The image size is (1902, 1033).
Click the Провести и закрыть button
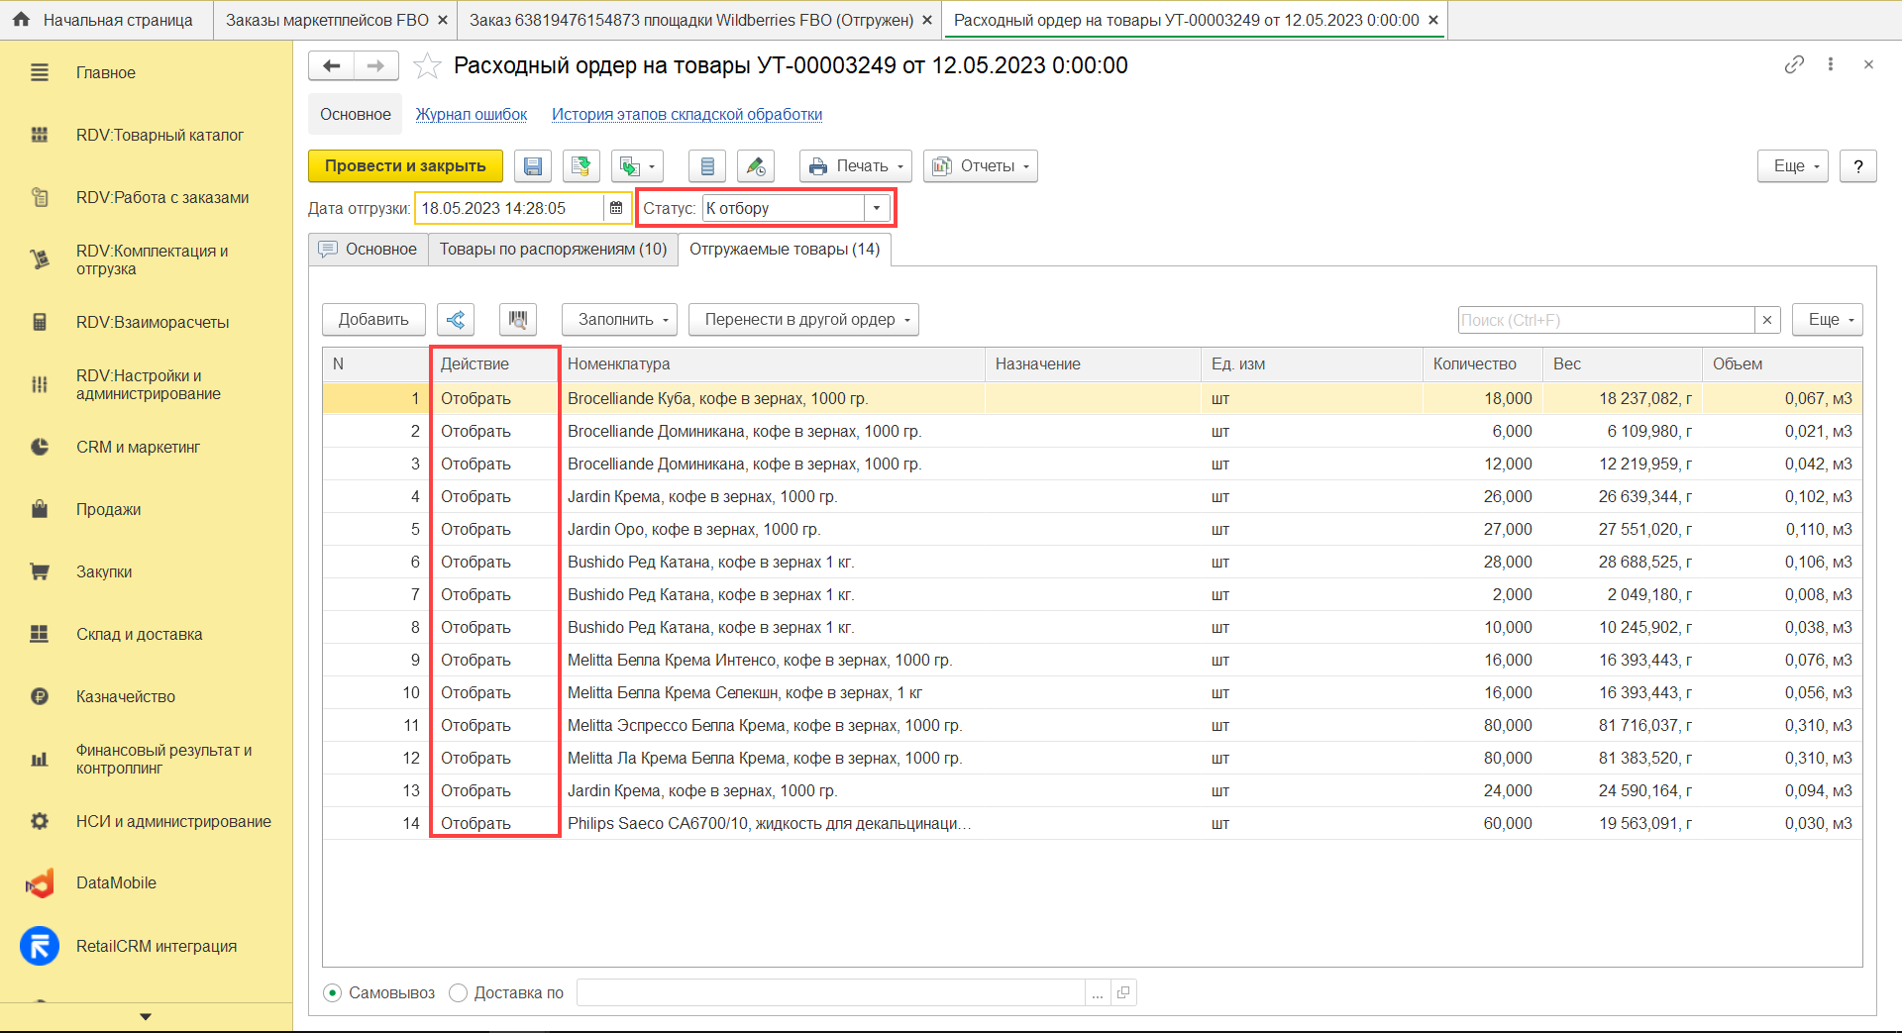coord(405,166)
